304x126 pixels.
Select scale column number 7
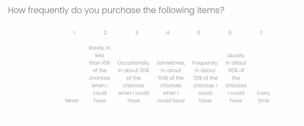pyautogui.click(x=261, y=33)
